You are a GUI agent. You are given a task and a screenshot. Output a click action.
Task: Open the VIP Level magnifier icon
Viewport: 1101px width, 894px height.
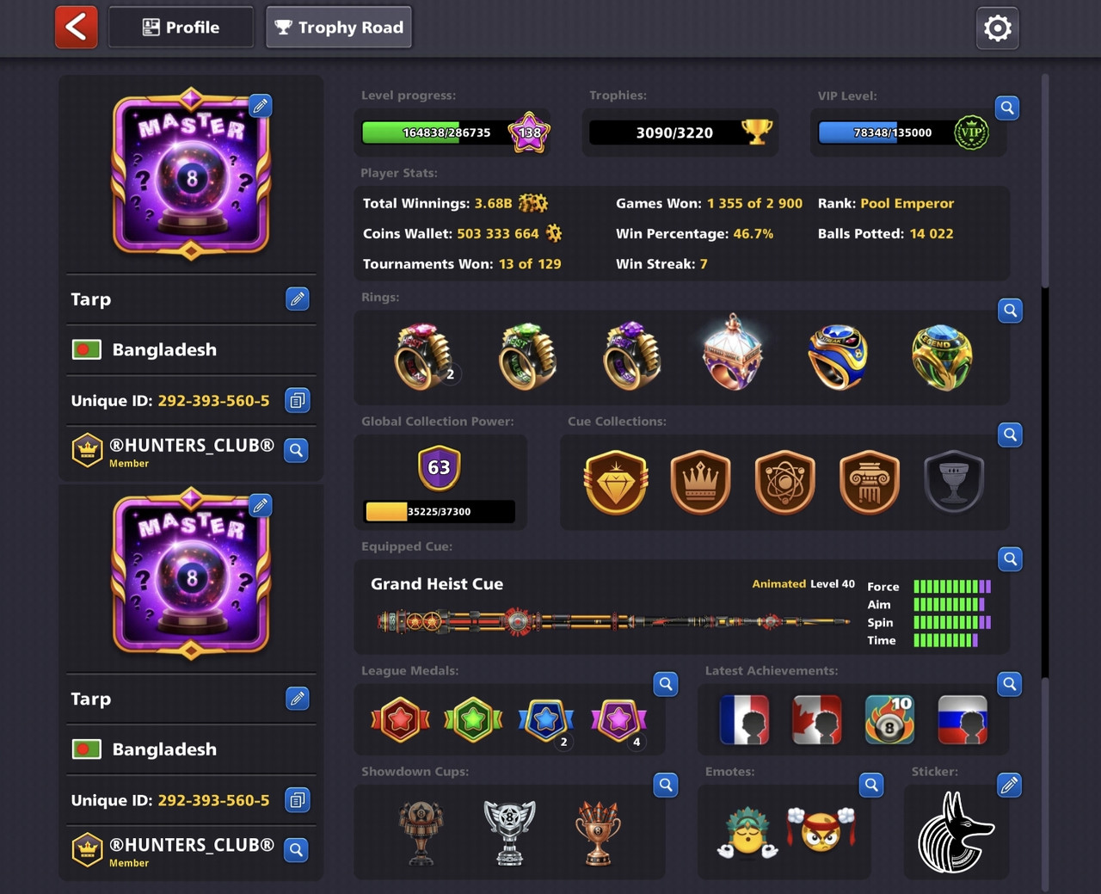pos(1007,108)
